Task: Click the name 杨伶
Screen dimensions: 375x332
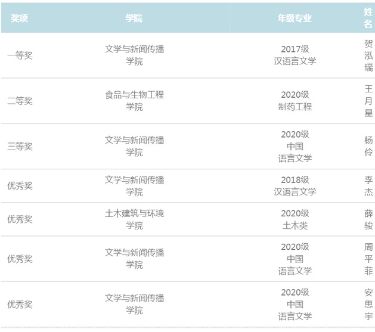Action: tap(368, 146)
